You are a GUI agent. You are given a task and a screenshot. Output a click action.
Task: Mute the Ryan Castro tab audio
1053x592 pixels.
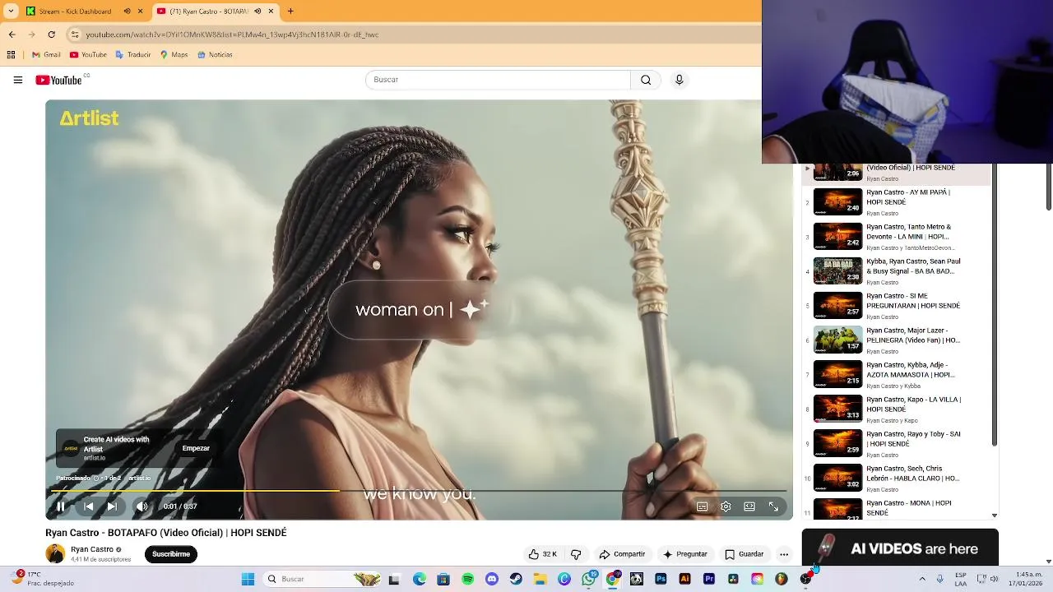pyautogui.click(x=257, y=11)
